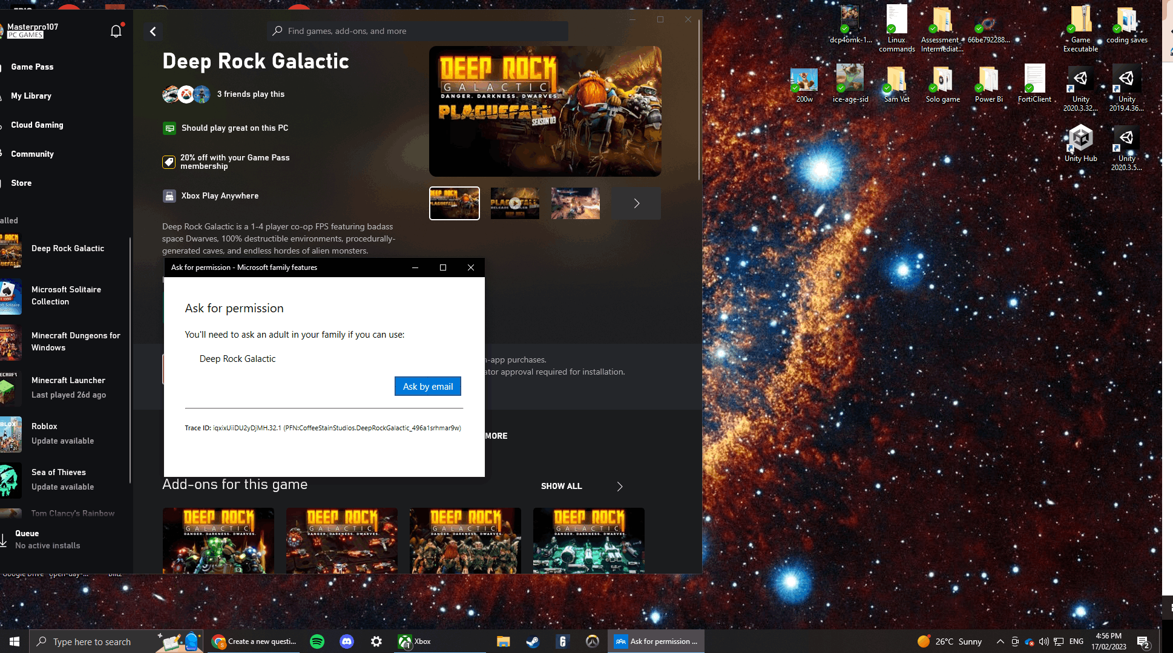Show hidden system tray icons

tap(1000, 642)
